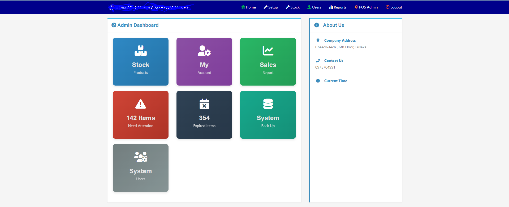Expand the Stock menu in navbar
The width and height of the screenshot is (509, 207).
[293, 7]
